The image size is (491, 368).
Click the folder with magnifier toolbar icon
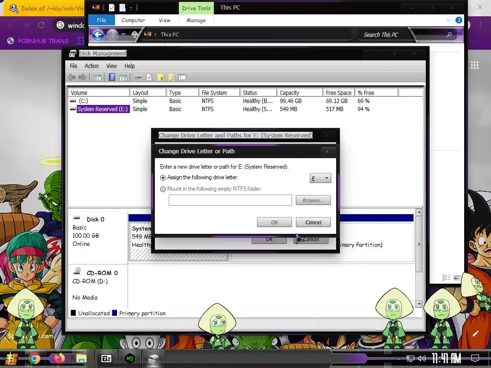[171, 77]
